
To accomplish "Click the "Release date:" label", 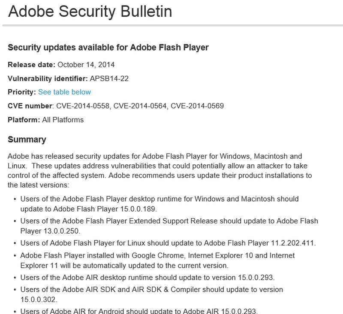I will tap(31, 65).
